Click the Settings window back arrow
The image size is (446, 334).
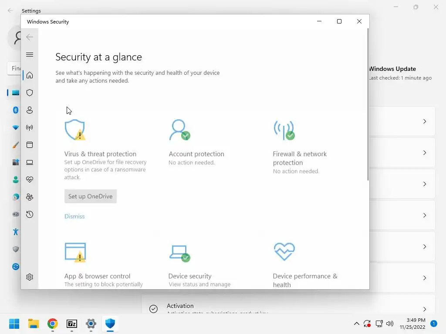[x=10, y=10]
